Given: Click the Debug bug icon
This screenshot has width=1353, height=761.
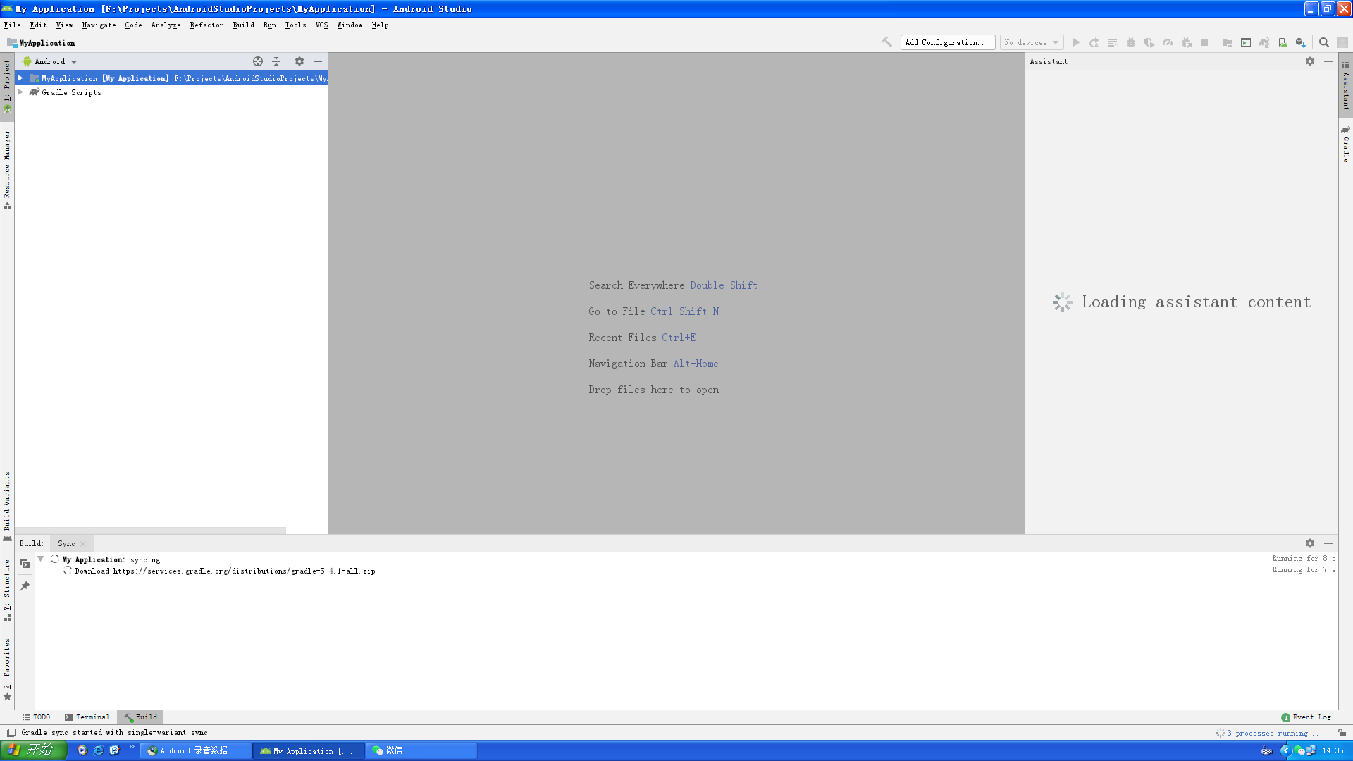Looking at the screenshot, I should point(1131,42).
